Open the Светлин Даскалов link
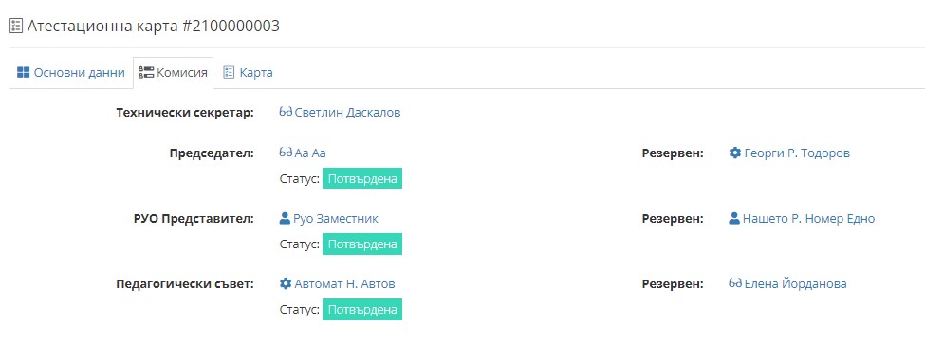The height and width of the screenshot is (343, 925). point(347,112)
